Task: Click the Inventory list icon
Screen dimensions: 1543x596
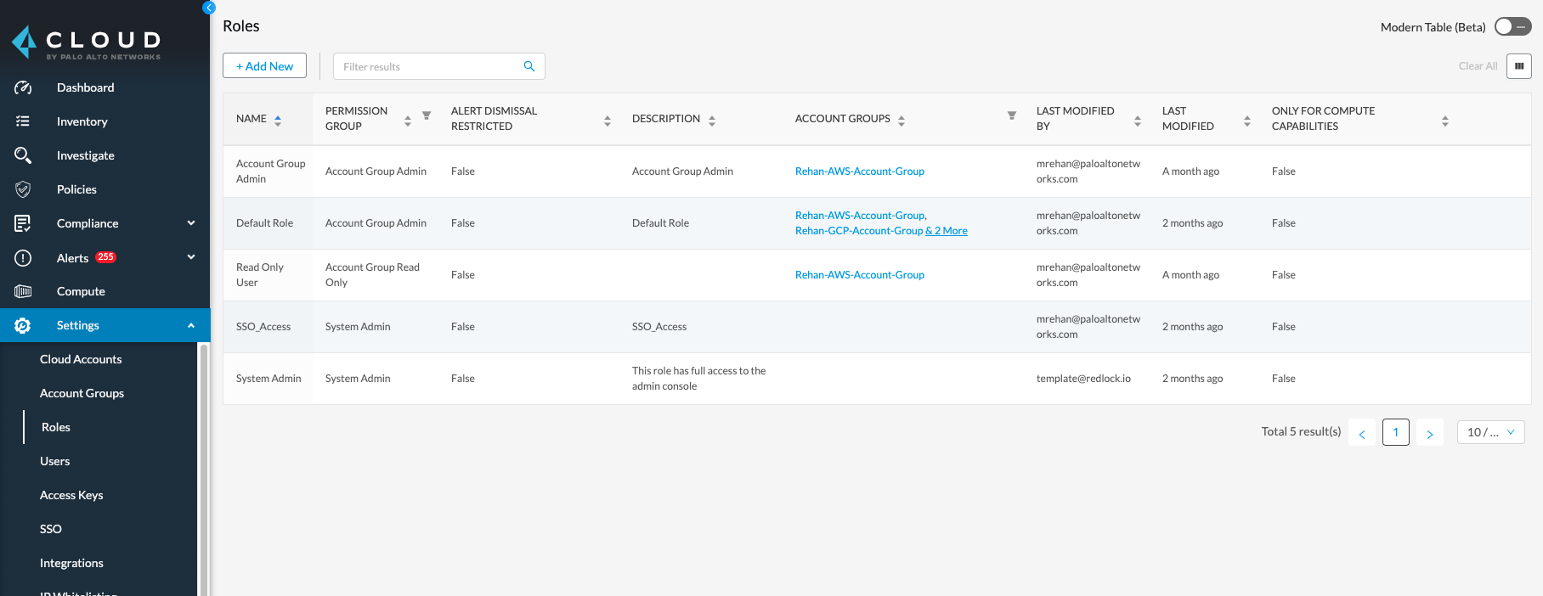Action: (x=23, y=121)
